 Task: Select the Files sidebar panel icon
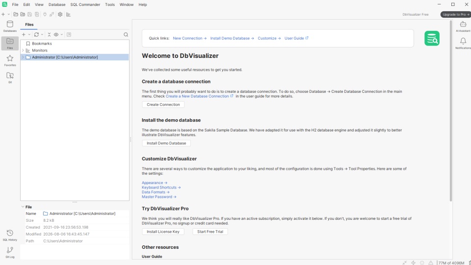[10, 43]
